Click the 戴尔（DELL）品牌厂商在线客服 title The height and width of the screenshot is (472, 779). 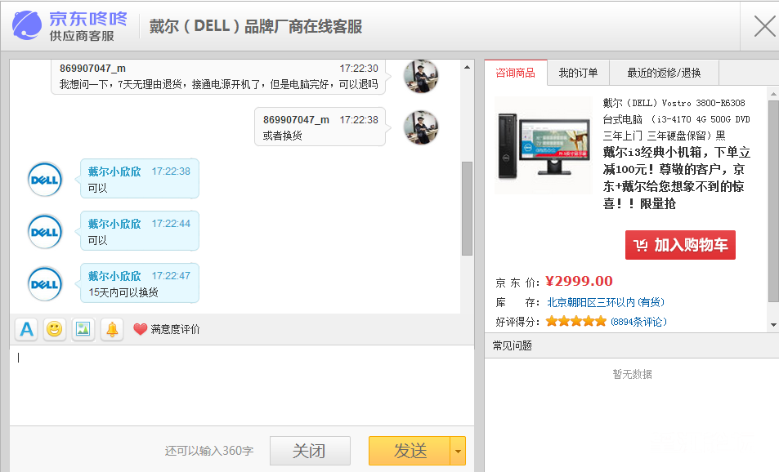(x=256, y=26)
